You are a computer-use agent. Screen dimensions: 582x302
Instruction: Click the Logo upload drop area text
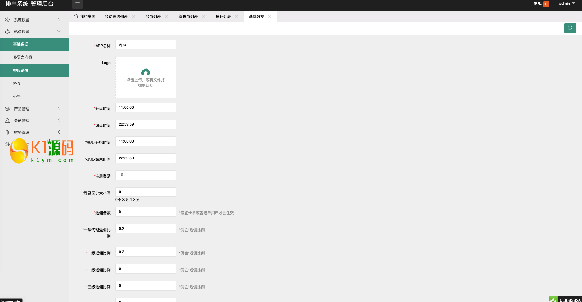(x=146, y=83)
